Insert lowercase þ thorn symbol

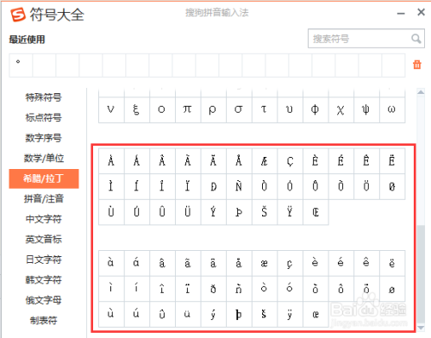click(x=239, y=315)
